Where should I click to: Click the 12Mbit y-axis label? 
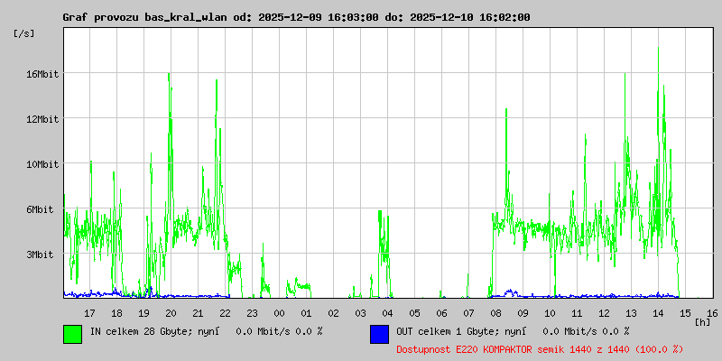42,119
